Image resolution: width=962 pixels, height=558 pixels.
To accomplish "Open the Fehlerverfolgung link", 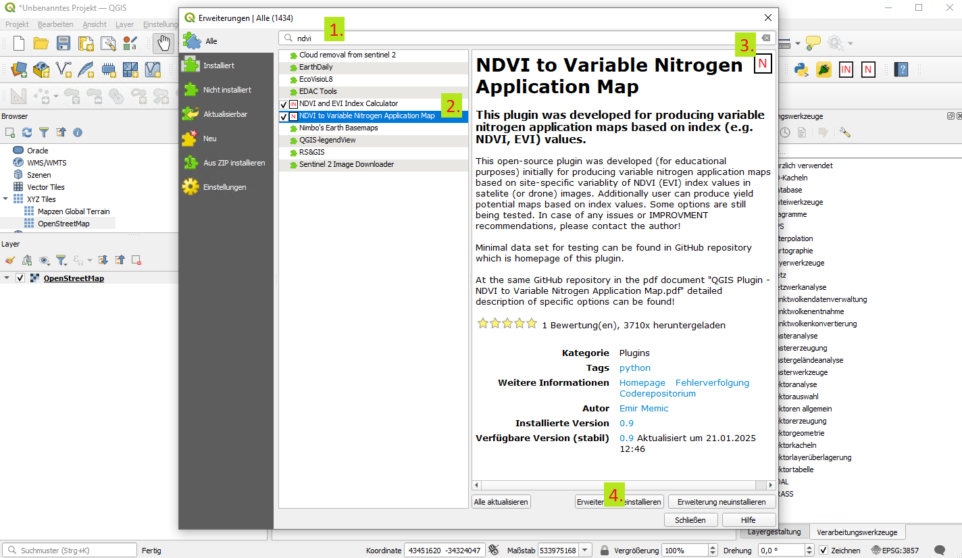I will tap(712, 382).
